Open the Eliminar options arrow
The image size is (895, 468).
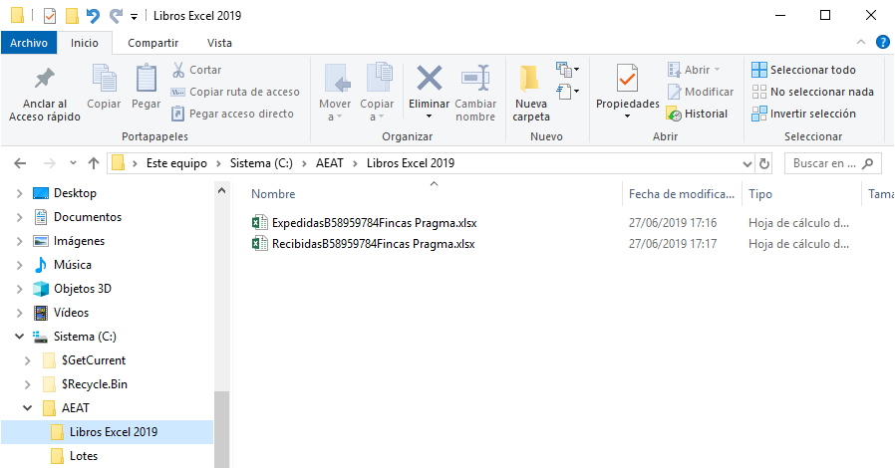click(430, 117)
